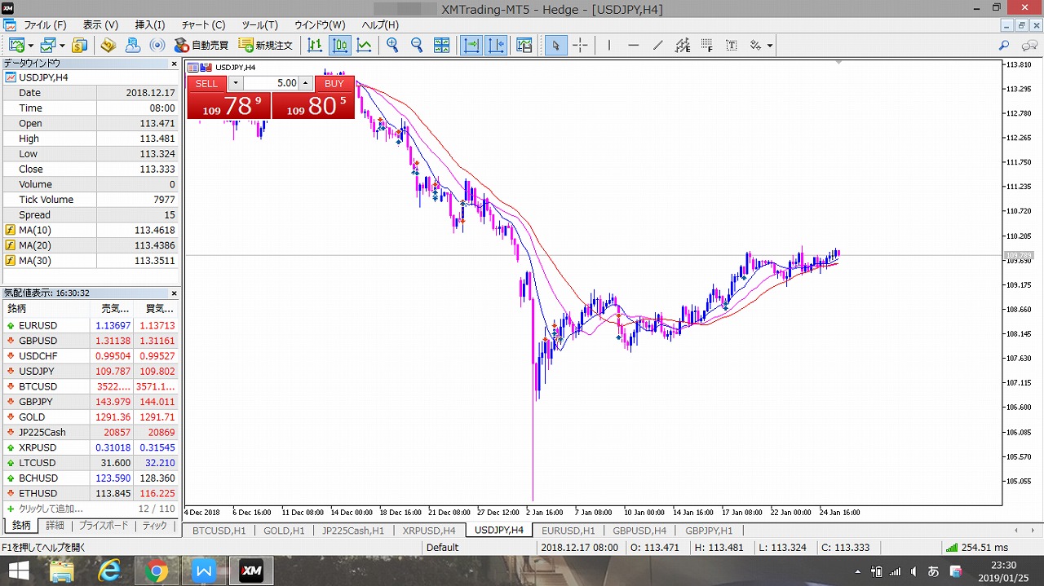Open the チャート (C) menu
The height and width of the screenshot is (586, 1044).
point(202,25)
